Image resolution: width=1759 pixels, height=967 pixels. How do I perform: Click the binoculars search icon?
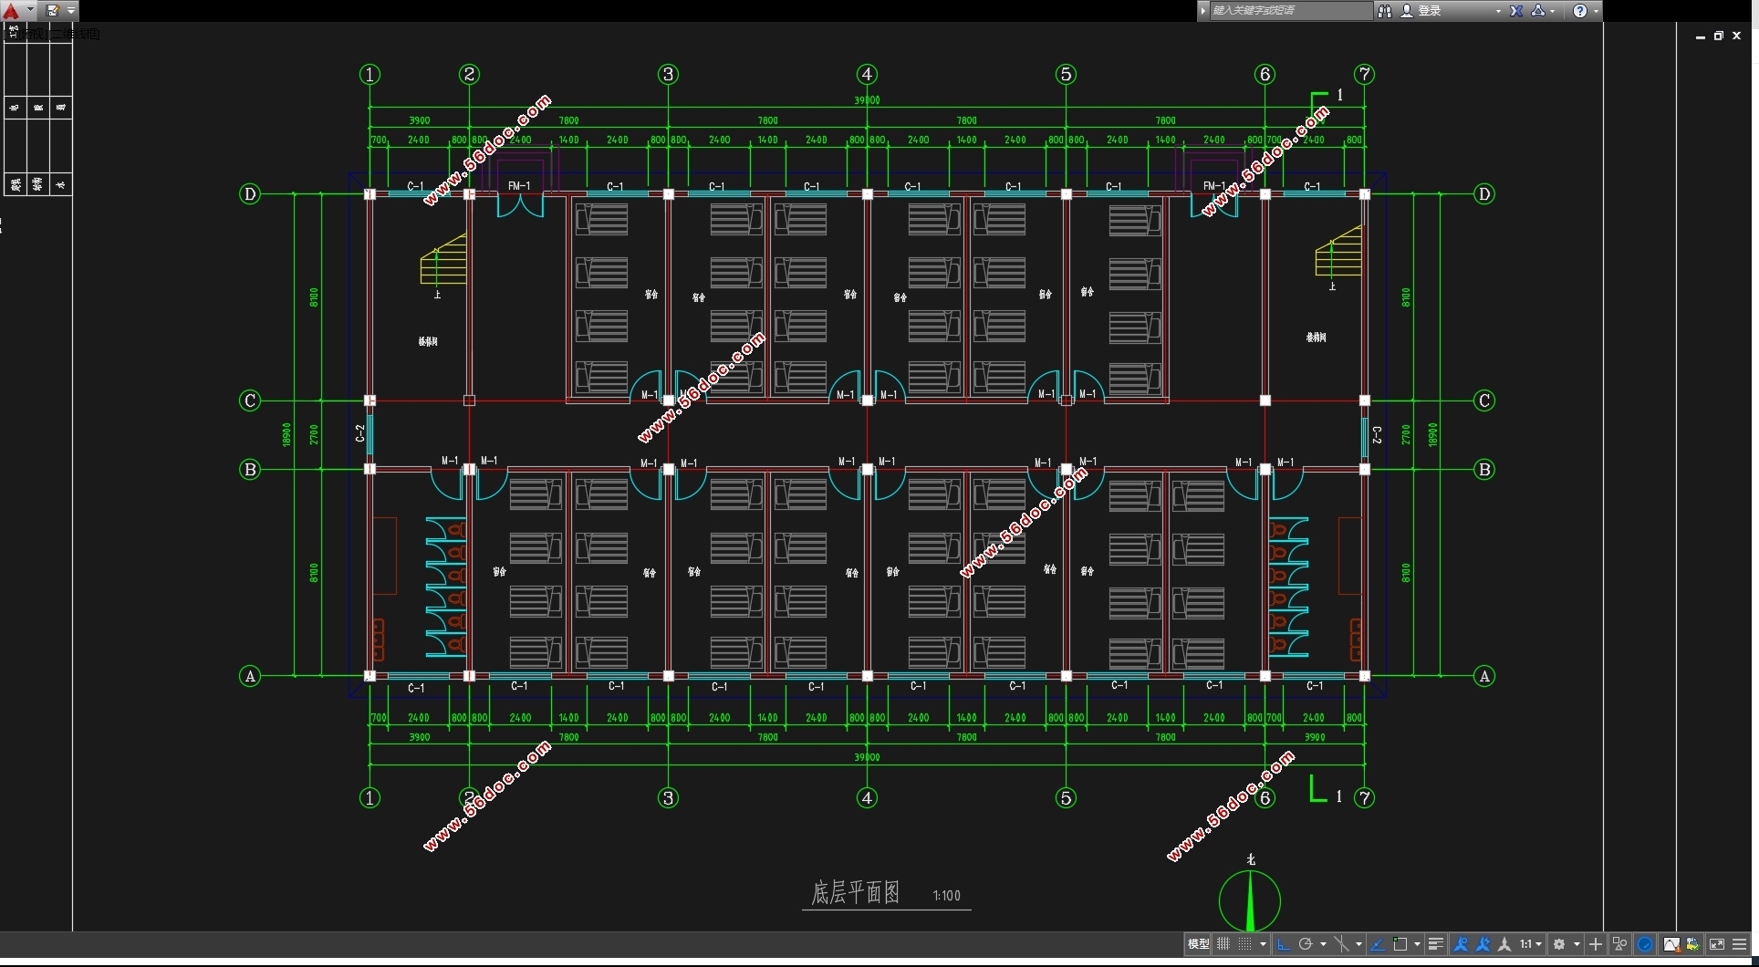(1385, 11)
